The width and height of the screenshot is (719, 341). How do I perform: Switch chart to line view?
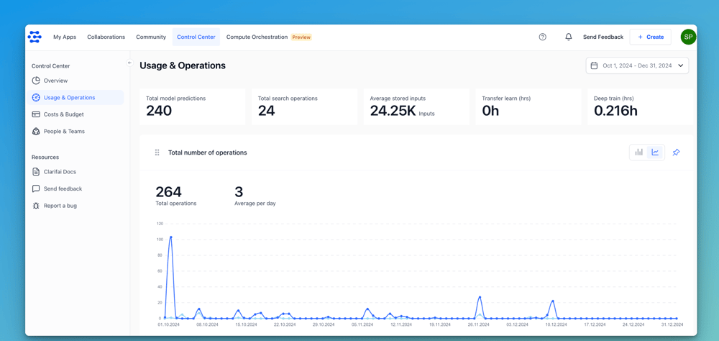coord(655,153)
